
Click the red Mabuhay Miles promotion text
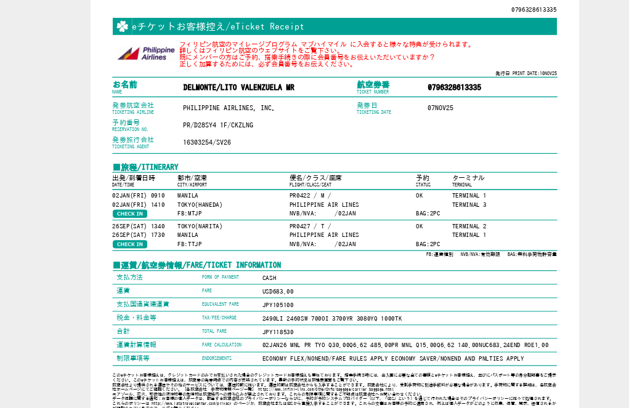coord(325,44)
